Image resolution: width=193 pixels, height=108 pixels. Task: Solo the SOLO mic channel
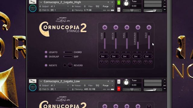tap(146, 62)
